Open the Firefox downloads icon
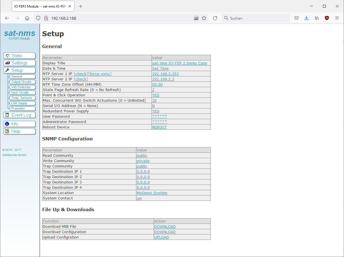 click(306, 18)
